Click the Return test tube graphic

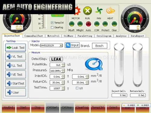pyautogui.click(x=138, y=65)
